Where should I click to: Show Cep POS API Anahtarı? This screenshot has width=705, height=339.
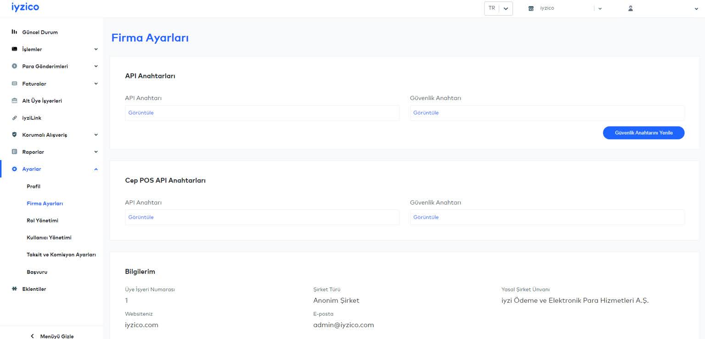[x=141, y=217]
